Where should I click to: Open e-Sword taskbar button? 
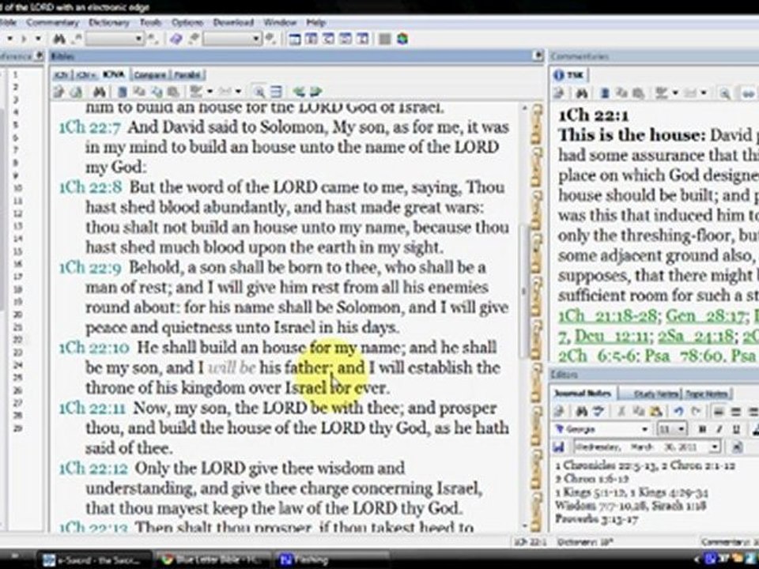(x=94, y=560)
